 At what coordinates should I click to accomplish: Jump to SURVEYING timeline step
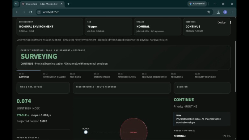coord(24,76)
